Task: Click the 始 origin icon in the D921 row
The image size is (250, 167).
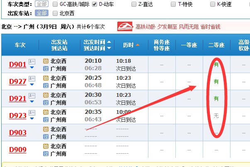Action: (x=46, y=95)
